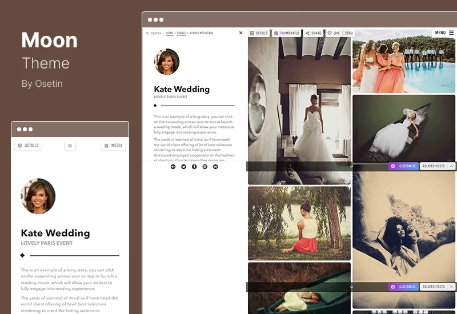
Task: Click the author avatar in the mobile preview
Action: click(38, 196)
